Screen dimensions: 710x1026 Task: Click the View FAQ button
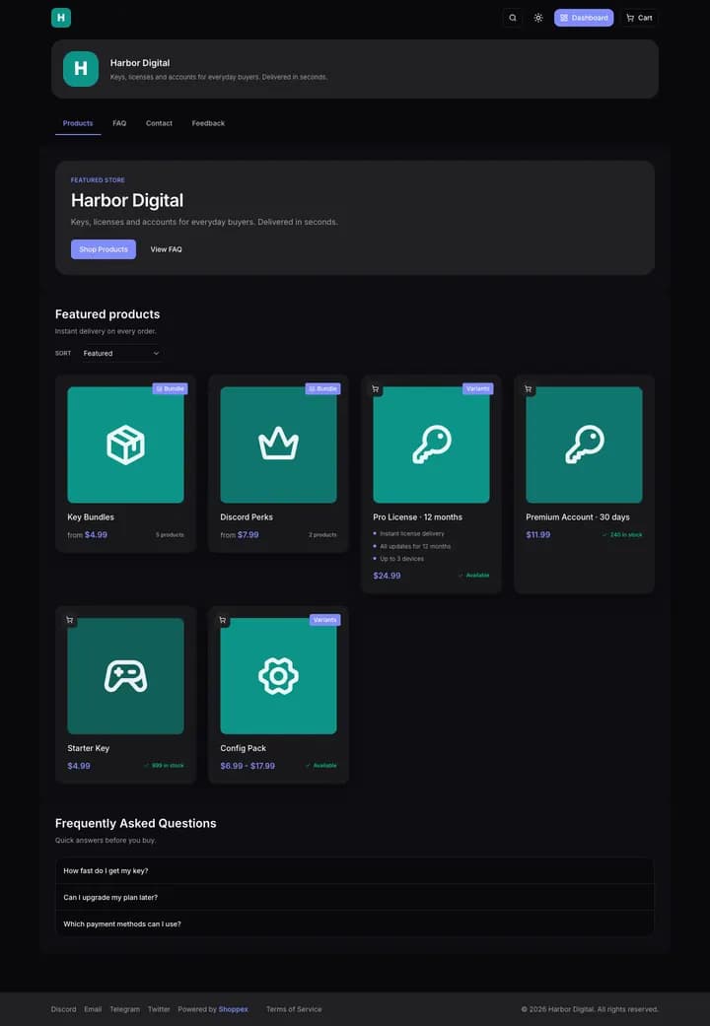(167, 249)
